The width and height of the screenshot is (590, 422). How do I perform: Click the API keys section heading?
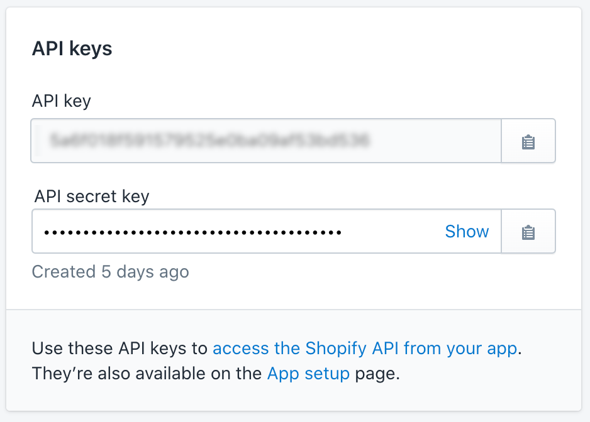(72, 48)
